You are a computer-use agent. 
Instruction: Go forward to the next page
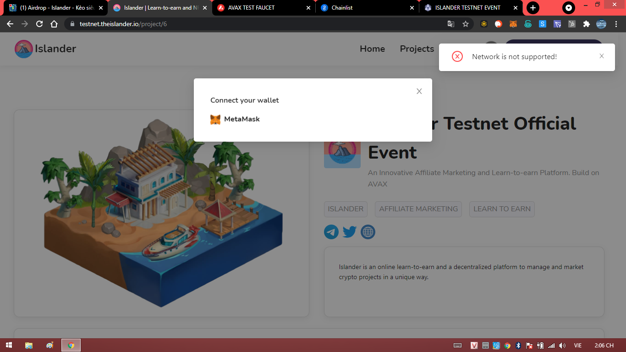click(25, 24)
